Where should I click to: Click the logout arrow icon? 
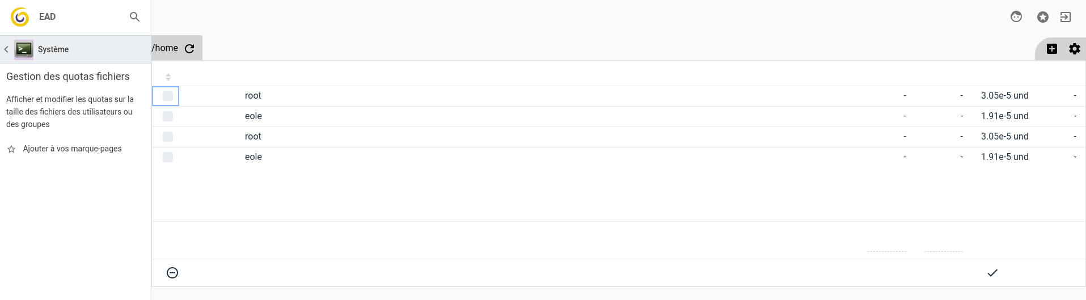click(x=1066, y=17)
